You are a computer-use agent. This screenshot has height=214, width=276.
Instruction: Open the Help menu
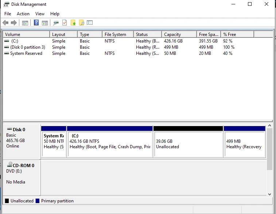click(55, 14)
